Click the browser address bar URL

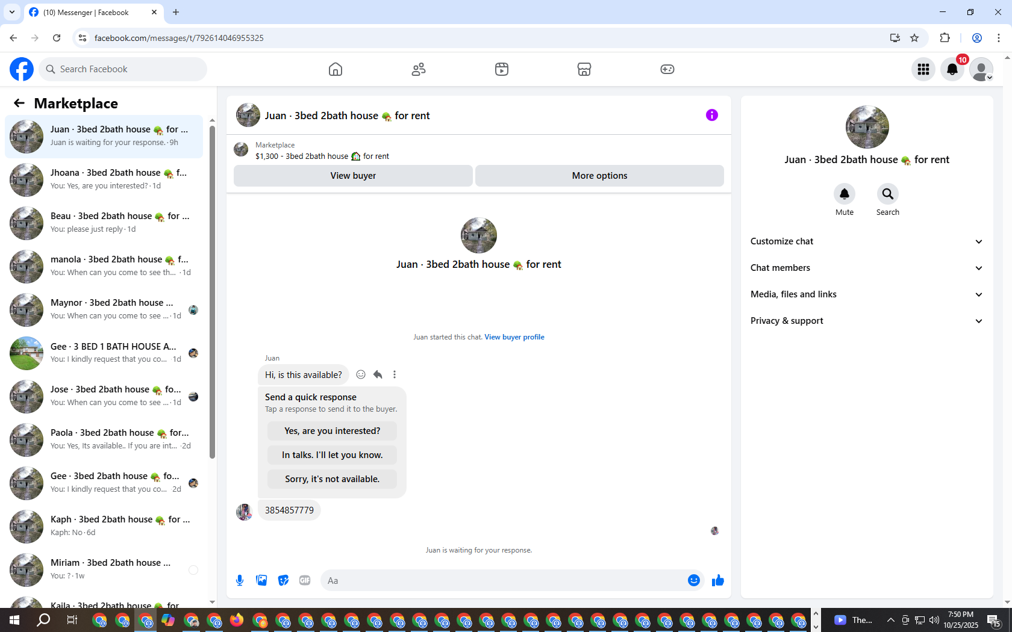[179, 38]
